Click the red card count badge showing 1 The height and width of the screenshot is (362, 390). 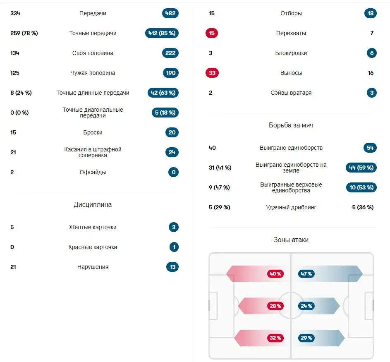pyautogui.click(x=174, y=247)
